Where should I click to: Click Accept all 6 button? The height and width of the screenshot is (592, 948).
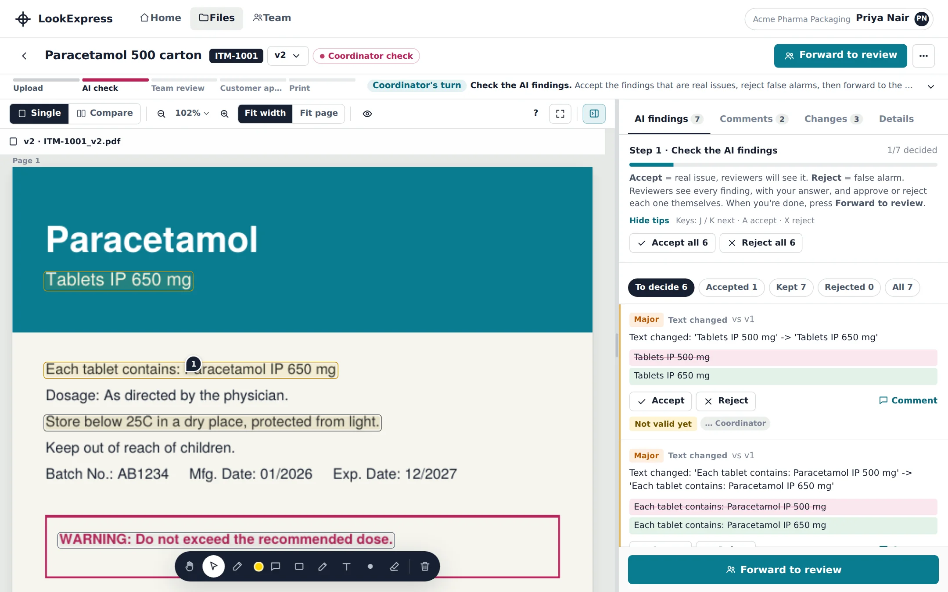[x=672, y=243]
